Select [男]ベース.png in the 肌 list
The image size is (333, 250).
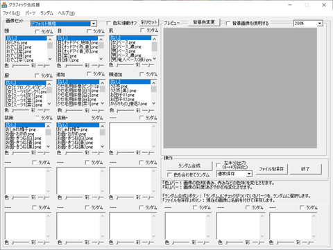(x=130, y=51)
